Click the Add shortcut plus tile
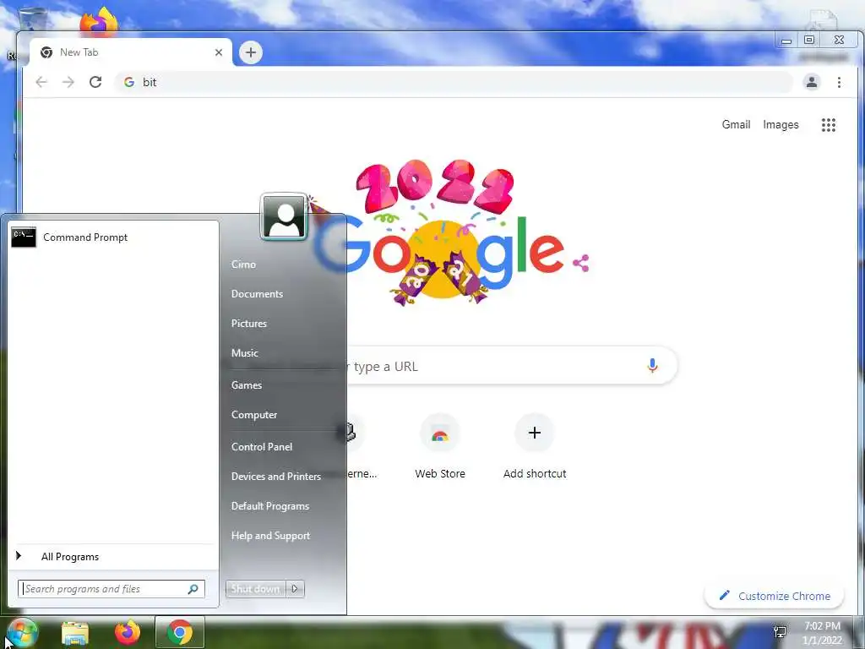 coord(534,433)
